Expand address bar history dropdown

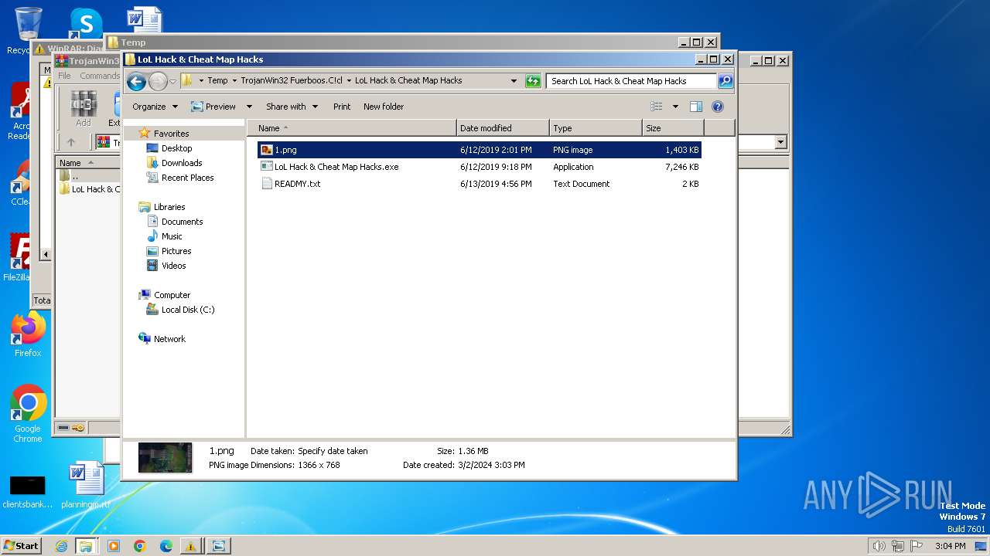(x=514, y=80)
